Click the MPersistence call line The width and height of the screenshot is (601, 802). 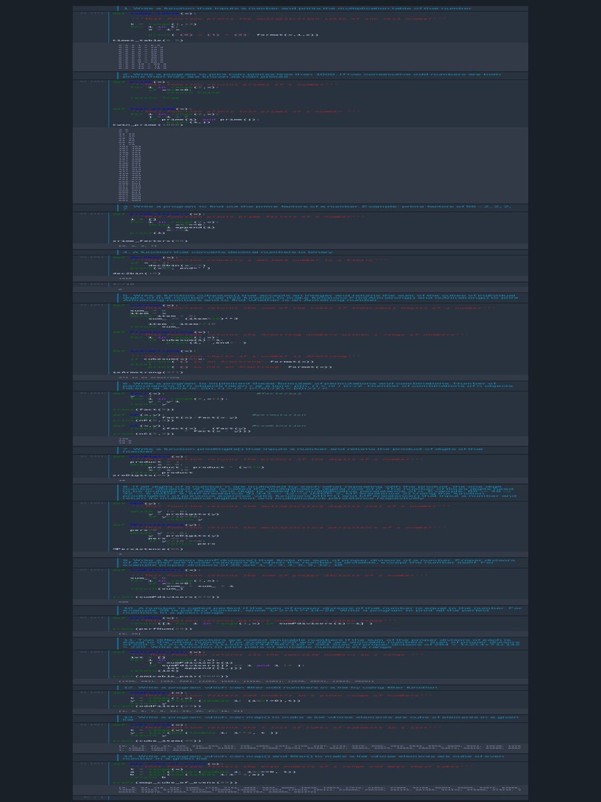tap(148, 549)
